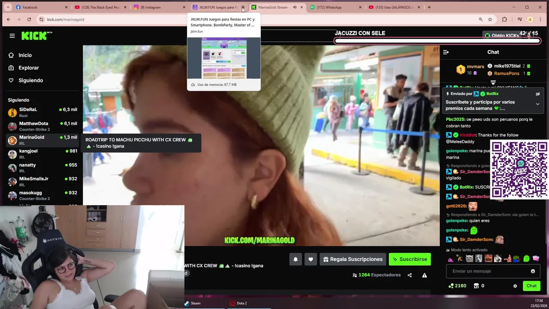549x309 pixels.
Task: Open the Kick sidebar hamburger menu
Action: (x=12, y=36)
